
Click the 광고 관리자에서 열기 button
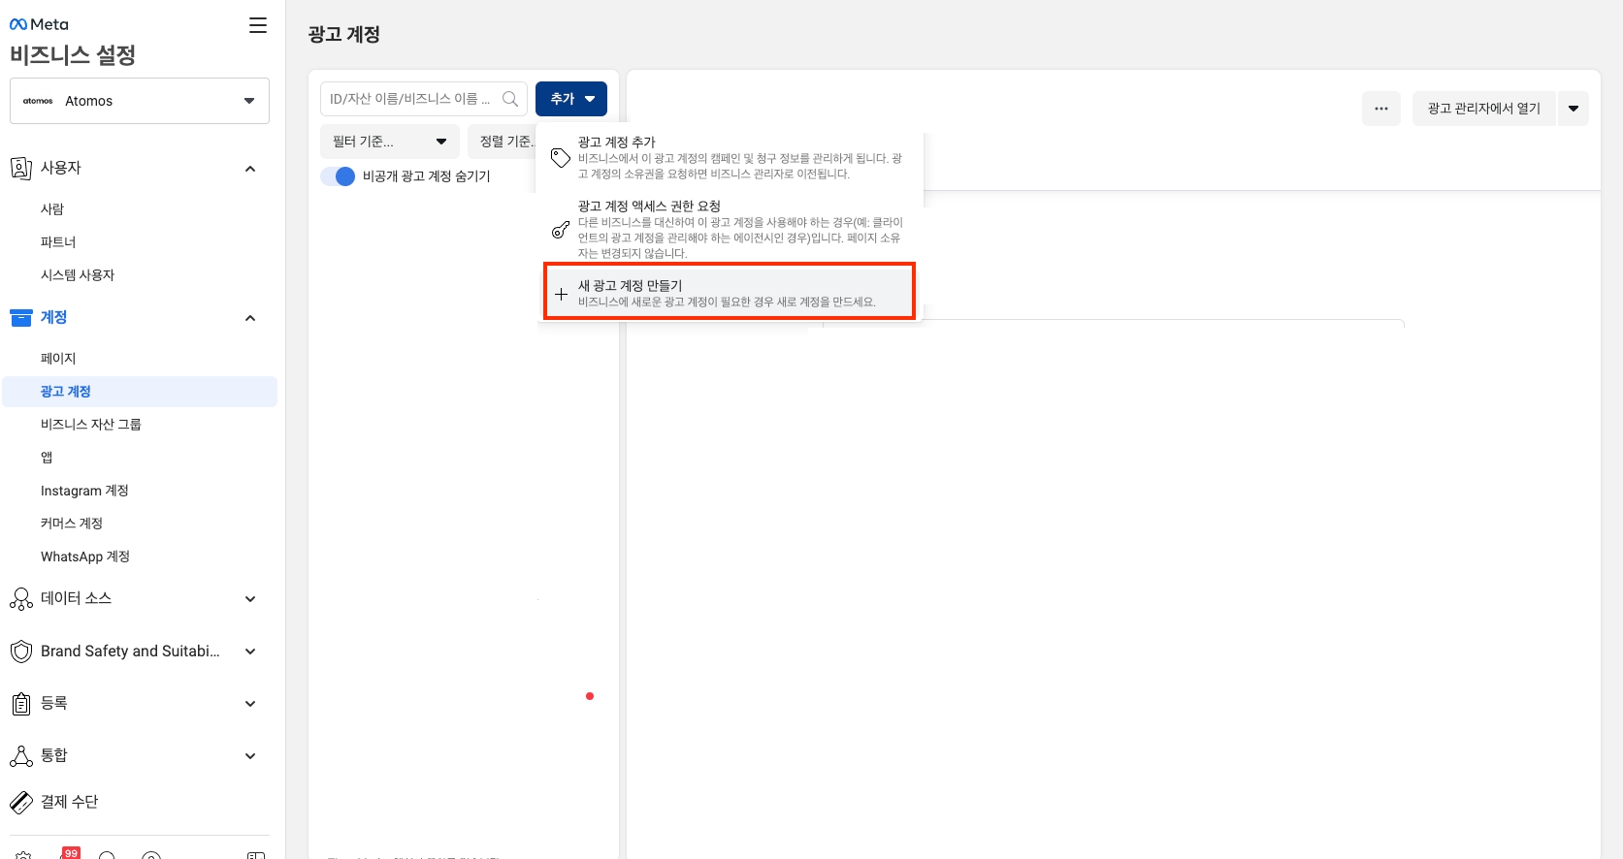click(1483, 109)
